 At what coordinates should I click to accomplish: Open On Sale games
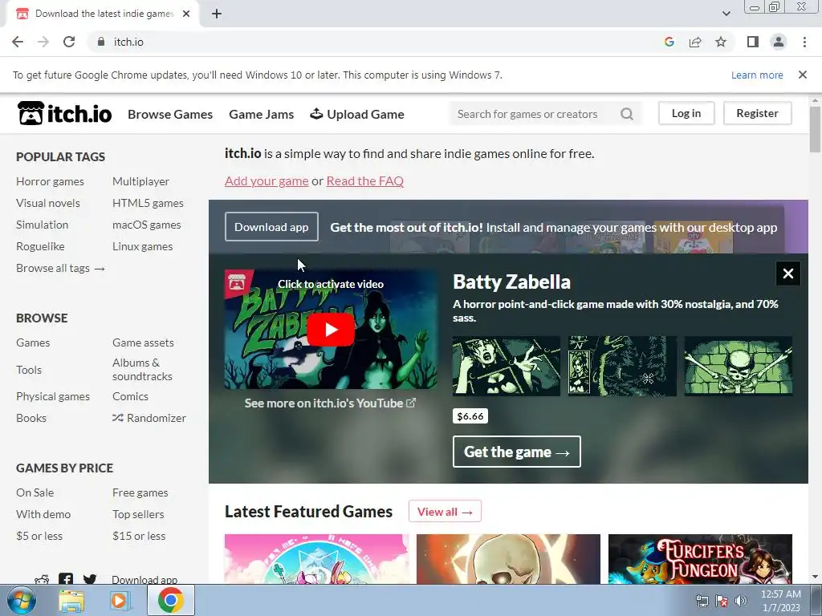[35, 492]
